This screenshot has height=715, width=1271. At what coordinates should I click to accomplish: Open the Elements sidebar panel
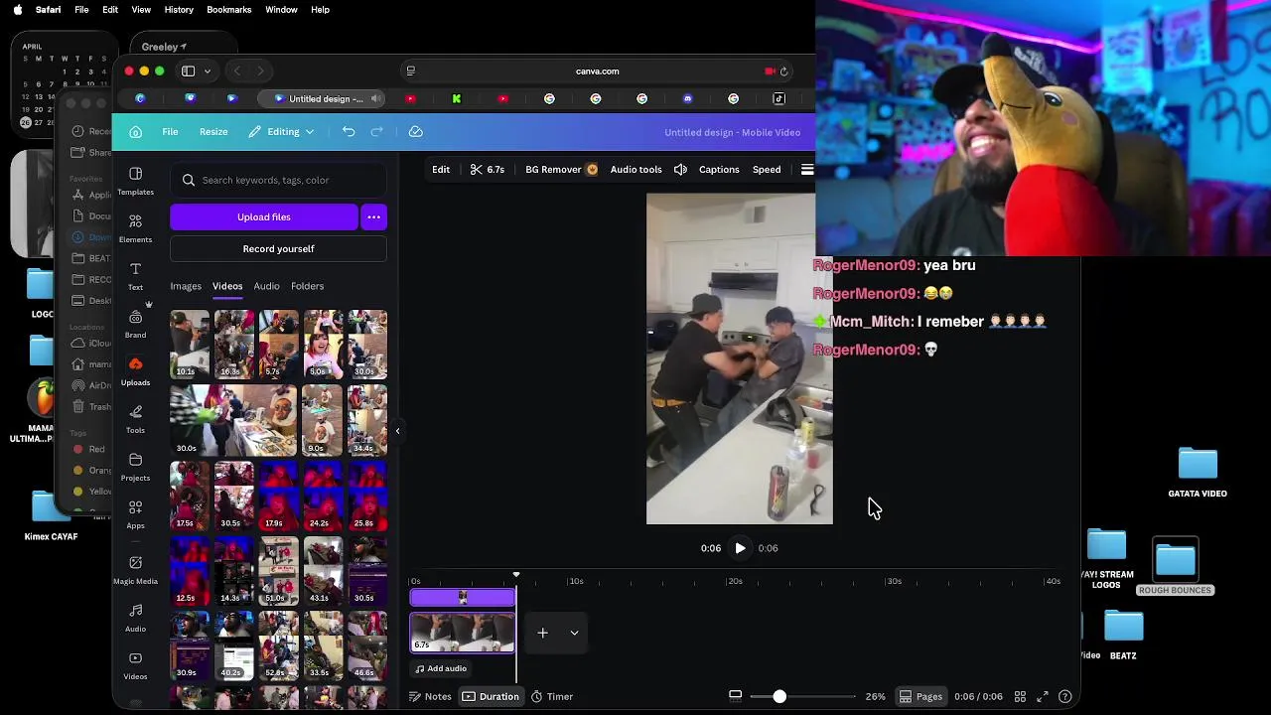(x=135, y=228)
